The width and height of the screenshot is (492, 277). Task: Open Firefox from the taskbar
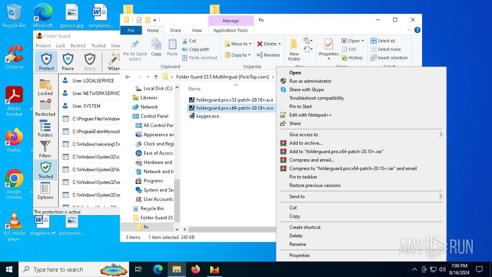[196, 269]
